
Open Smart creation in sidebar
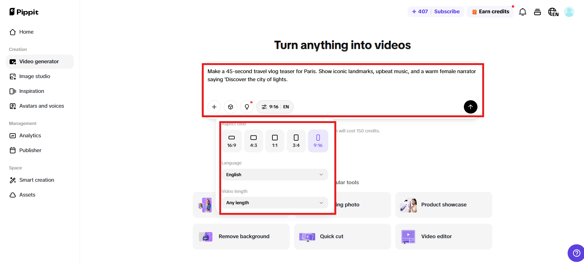[x=40, y=180]
